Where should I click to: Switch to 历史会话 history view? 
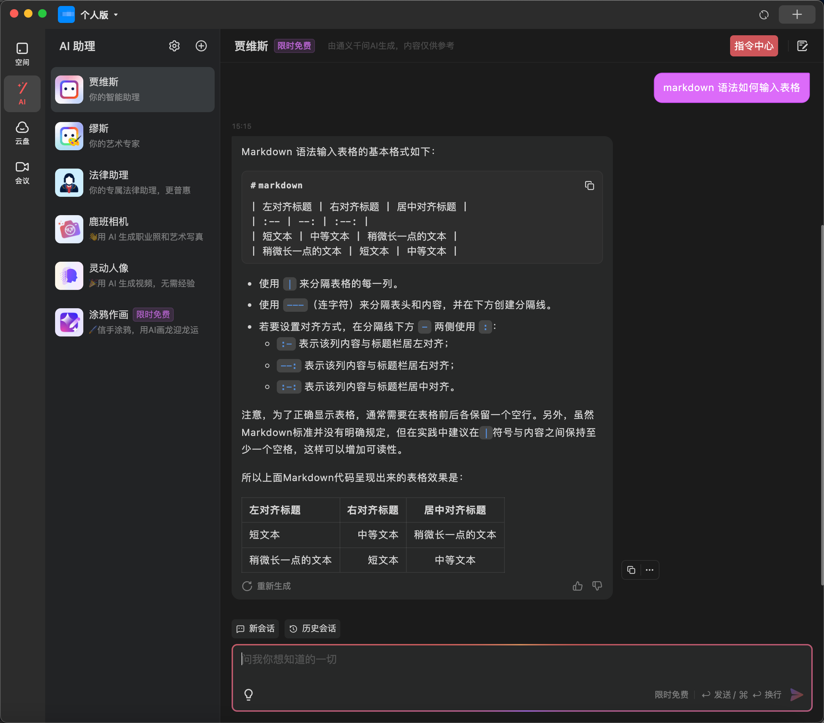[312, 628]
